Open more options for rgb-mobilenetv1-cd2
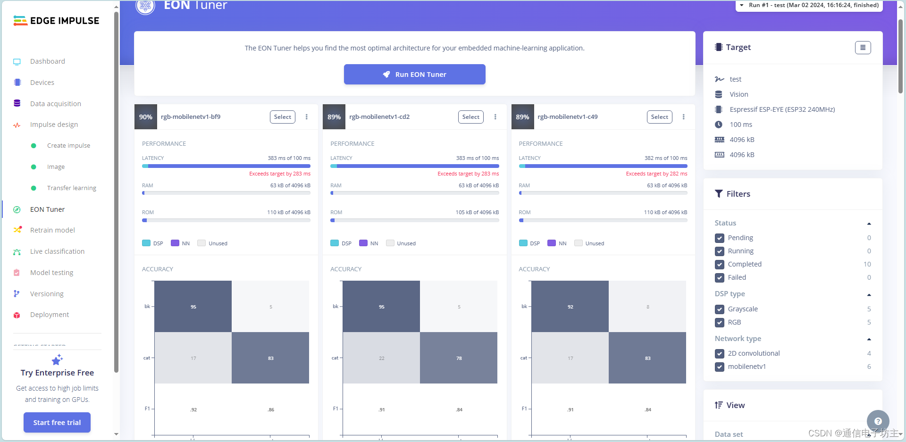The width and height of the screenshot is (906, 442). point(495,117)
